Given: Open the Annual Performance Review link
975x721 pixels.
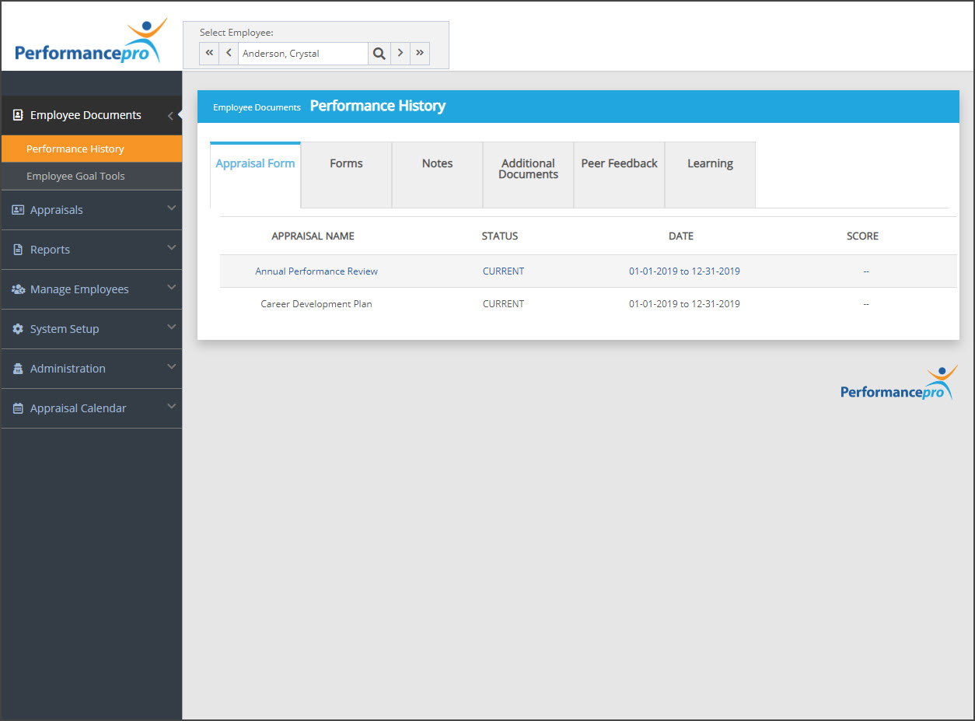Looking at the screenshot, I should (316, 271).
